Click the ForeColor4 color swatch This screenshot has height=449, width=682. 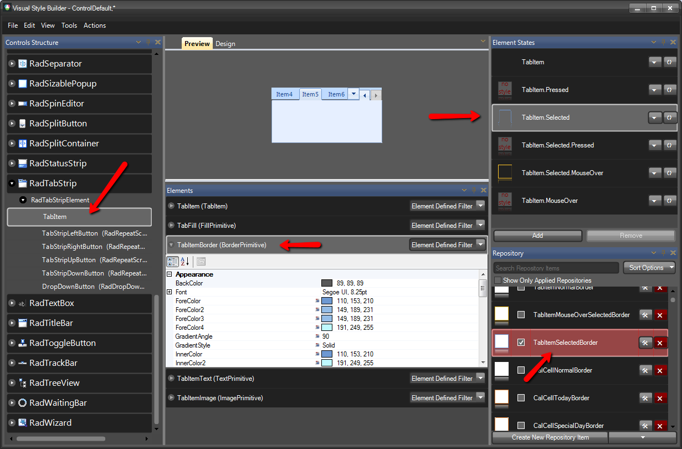coord(327,328)
